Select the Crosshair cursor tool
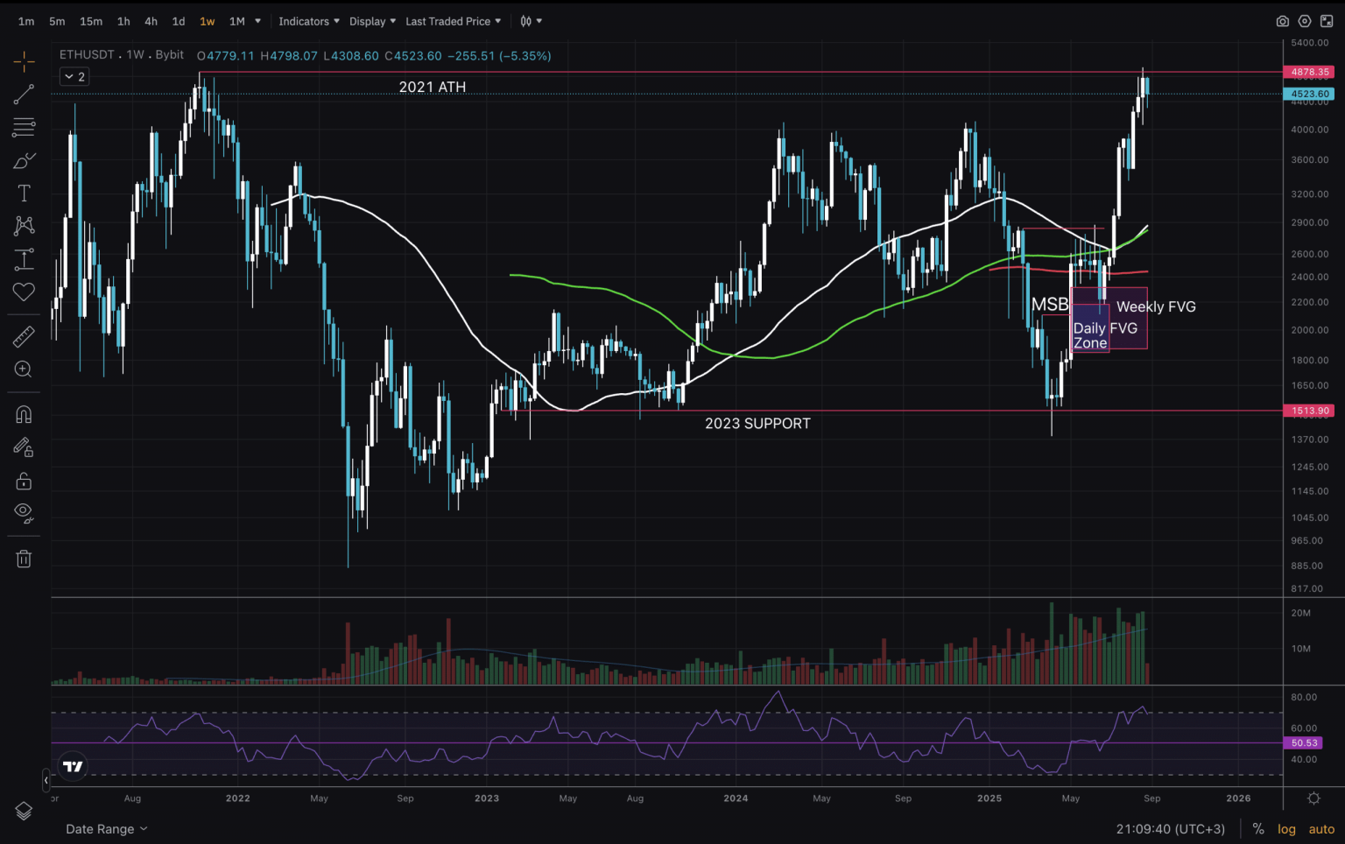 coord(24,61)
